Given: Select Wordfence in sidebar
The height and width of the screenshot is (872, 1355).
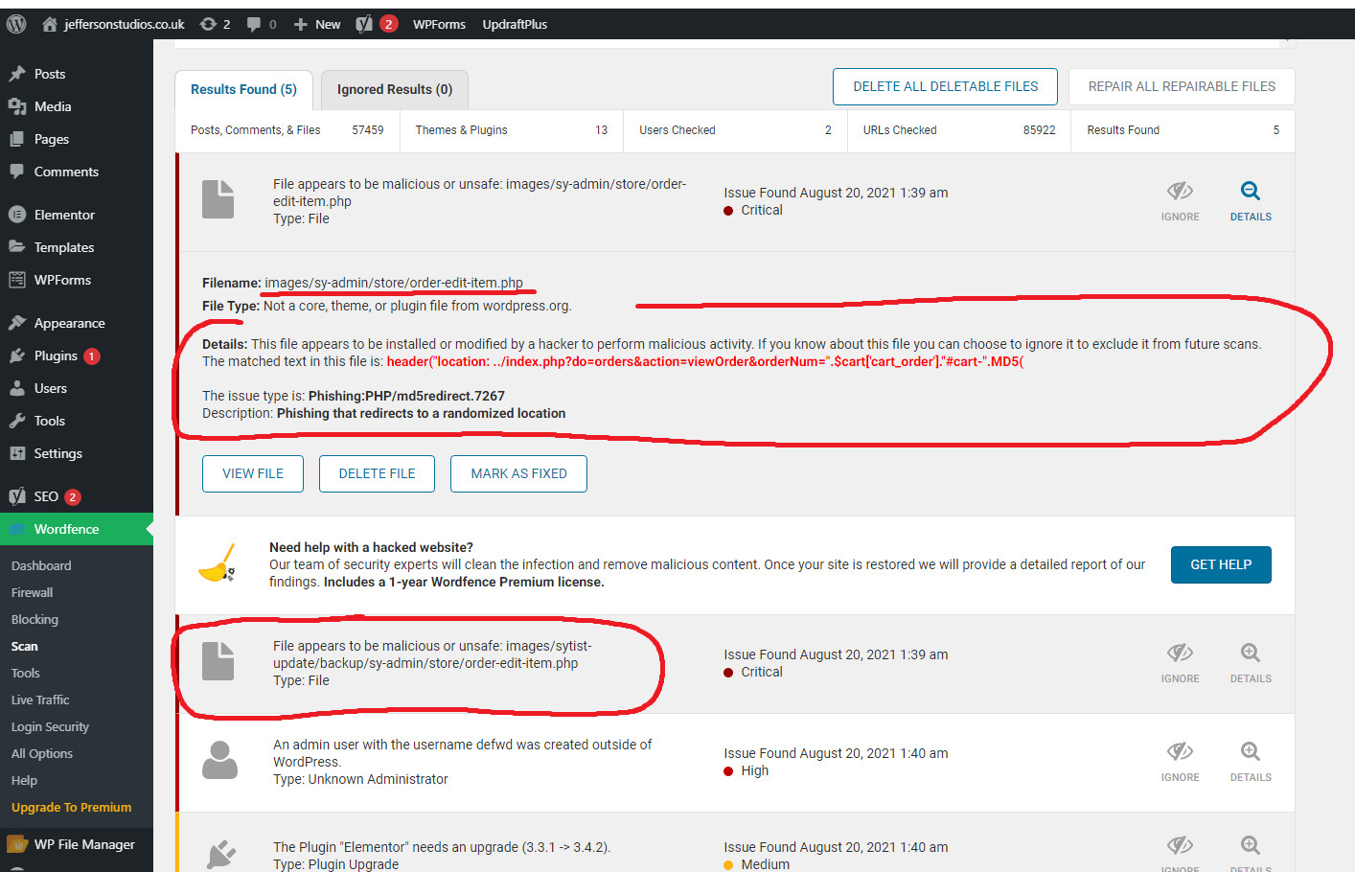Looking at the screenshot, I should click(77, 529).
